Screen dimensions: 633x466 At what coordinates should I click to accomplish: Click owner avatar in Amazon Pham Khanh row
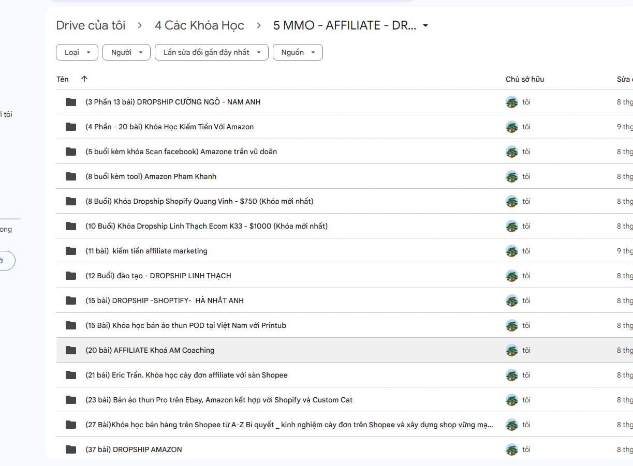click(x=512, y=176)
